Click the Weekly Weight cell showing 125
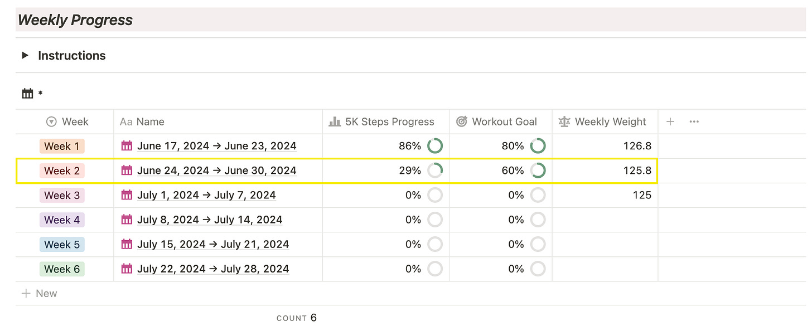The width and height of the screenshot is (812, 331). [x=605, y=195]
